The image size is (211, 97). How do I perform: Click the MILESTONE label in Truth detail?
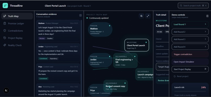[161, 21]
